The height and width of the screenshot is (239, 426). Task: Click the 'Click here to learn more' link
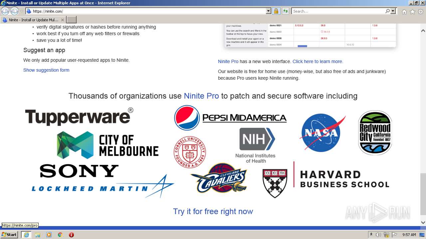[318, 61]
